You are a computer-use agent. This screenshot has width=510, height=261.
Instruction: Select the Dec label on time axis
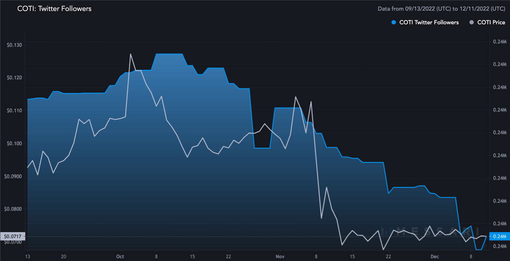click(435, 256)
